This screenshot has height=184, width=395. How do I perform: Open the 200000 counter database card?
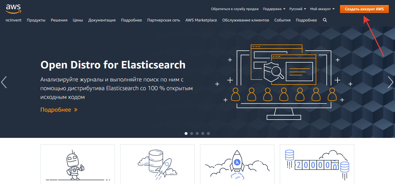pyautogui.click(x=317, y=164)
